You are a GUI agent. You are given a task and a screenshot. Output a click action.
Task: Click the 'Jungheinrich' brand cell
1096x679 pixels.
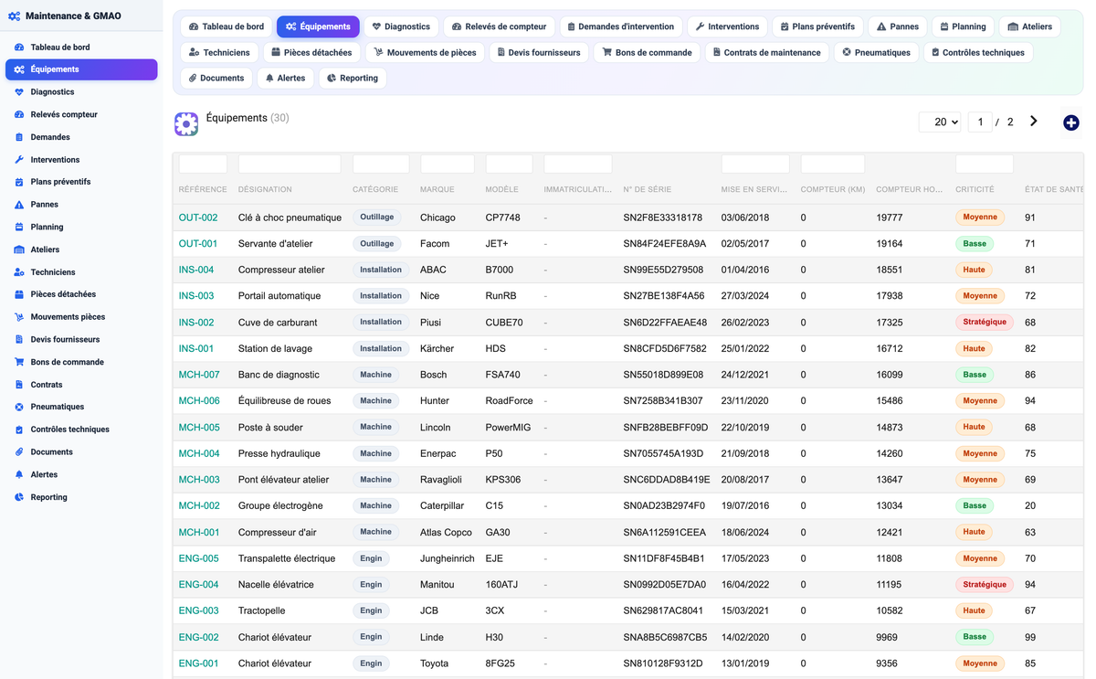pos(448,558)
